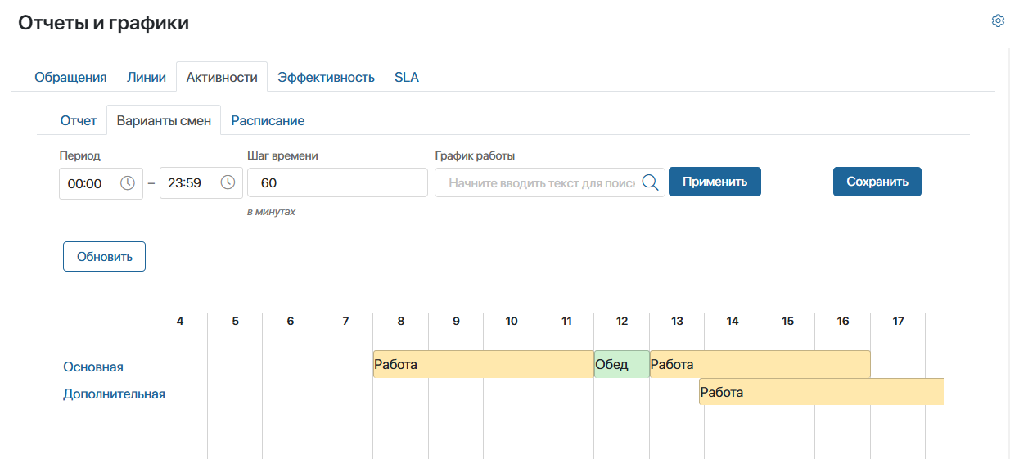1010x459 pixels.
Task: Click clock icon in end time field
Action: 228,182
